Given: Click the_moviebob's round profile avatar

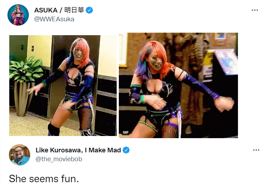Looking at the screenshot, I should point(20,155).
